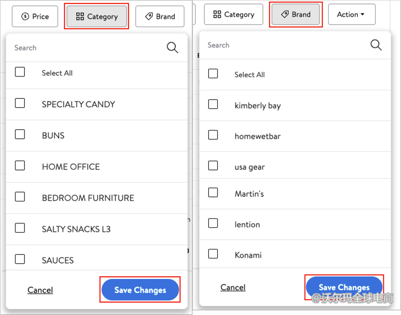Tick the BUNS checkbox
The height and width of the screenshot is (315, 401).
20,134
